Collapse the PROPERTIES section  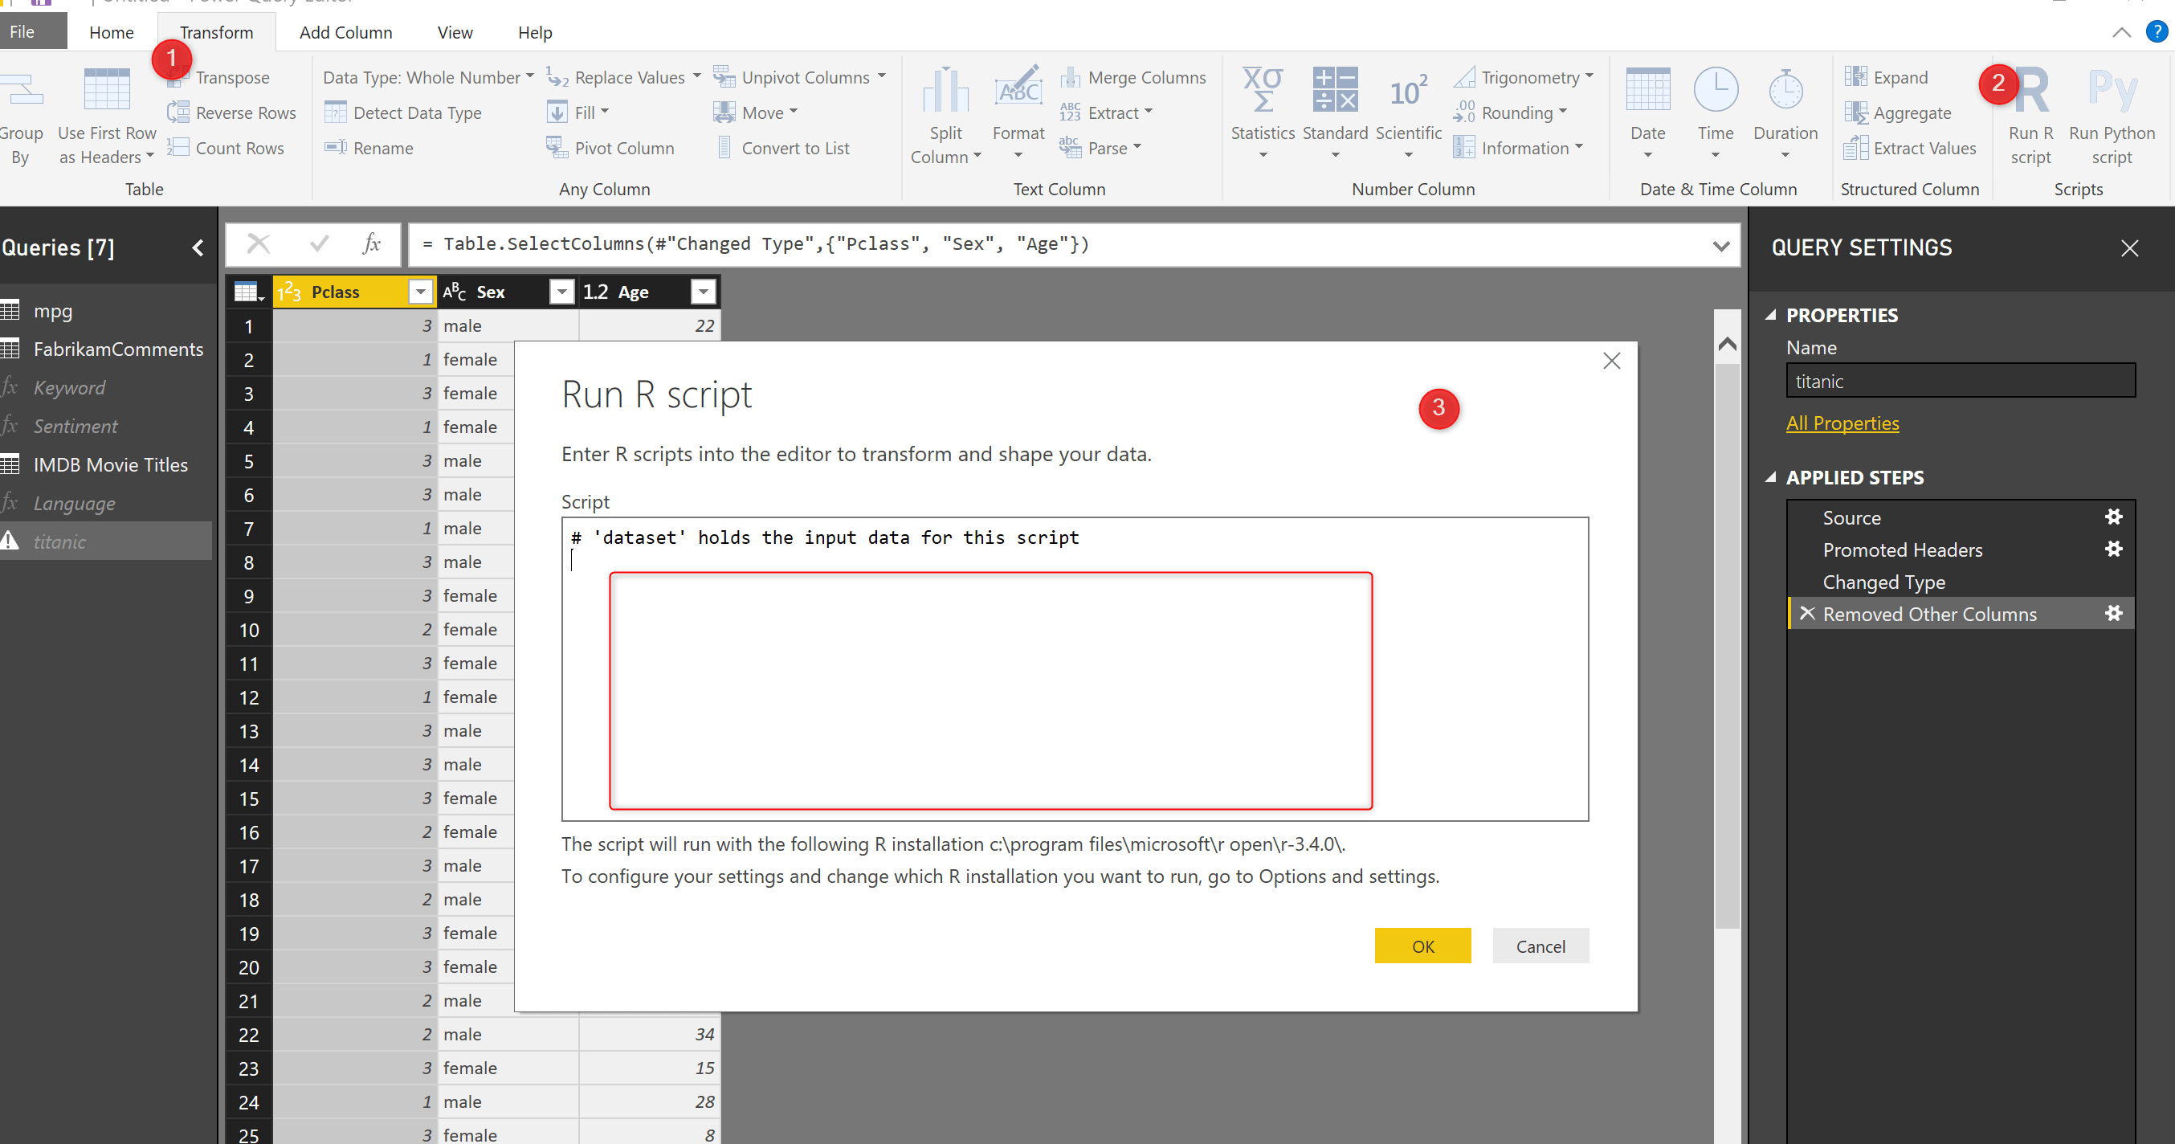(1770, 315)
